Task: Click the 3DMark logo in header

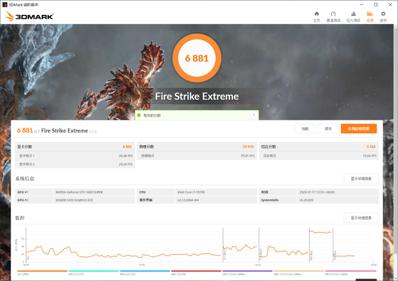Action: point(29,17)
